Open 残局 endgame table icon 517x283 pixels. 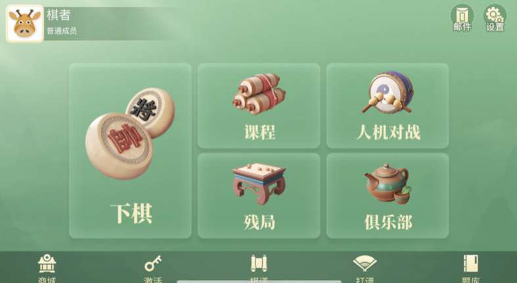259,183
